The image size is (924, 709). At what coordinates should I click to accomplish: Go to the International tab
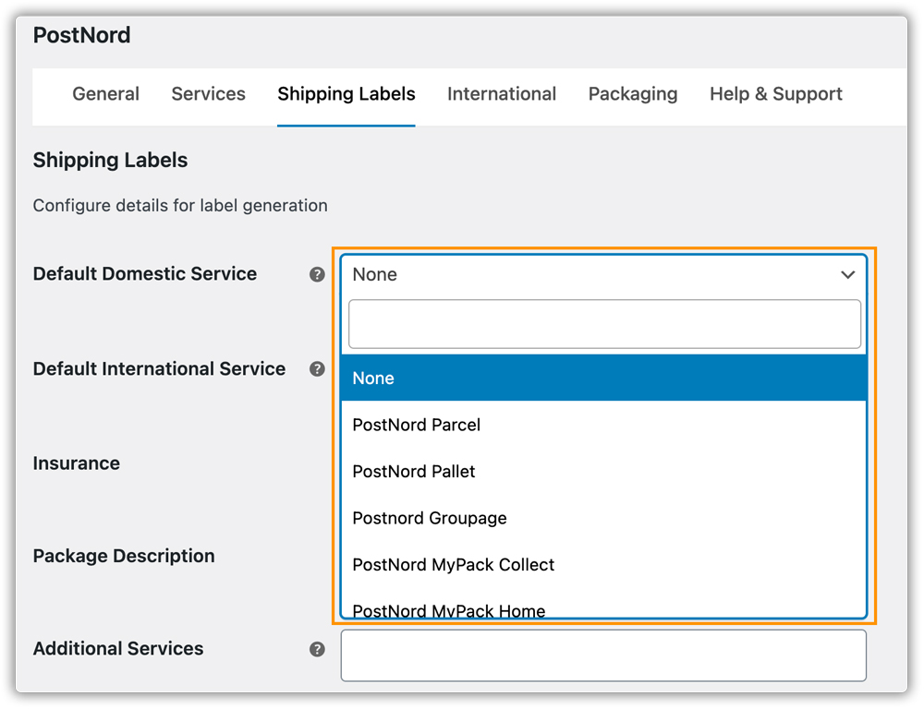click(502, 94)
